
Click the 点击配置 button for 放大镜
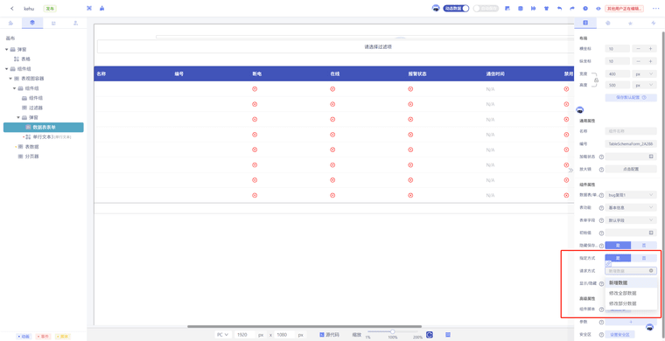pyautogui.click(x=631, y=169)
